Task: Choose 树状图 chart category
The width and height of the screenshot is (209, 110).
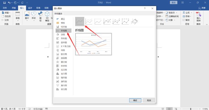Action: point(64,66)
